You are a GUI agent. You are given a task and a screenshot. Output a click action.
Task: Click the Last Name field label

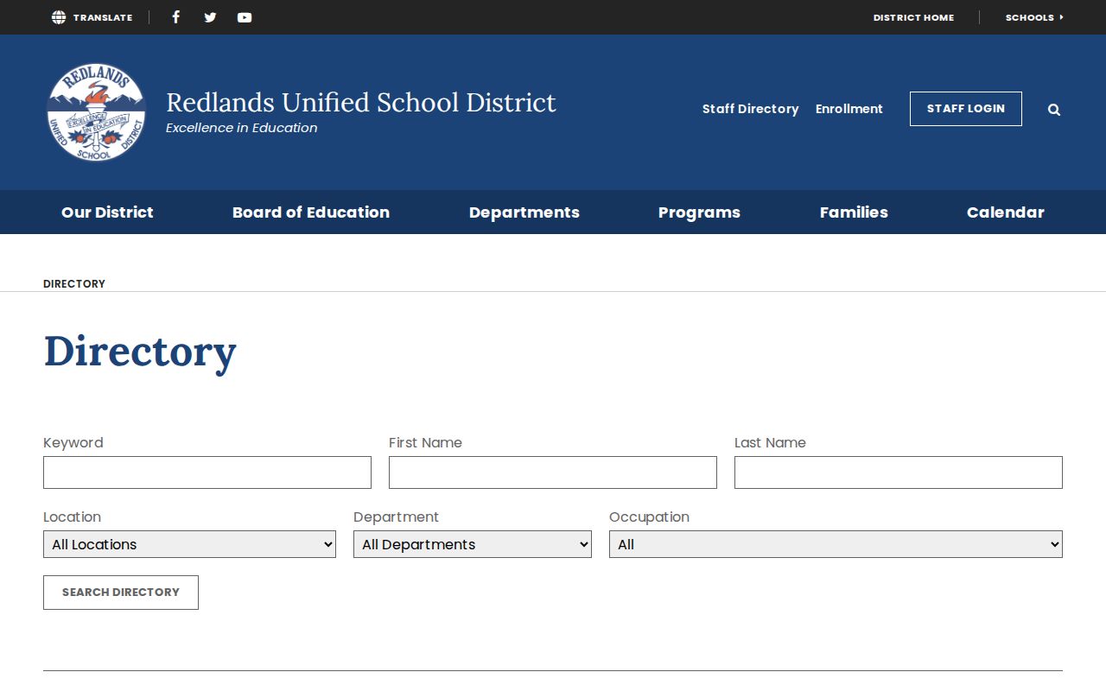click(770, 442)
